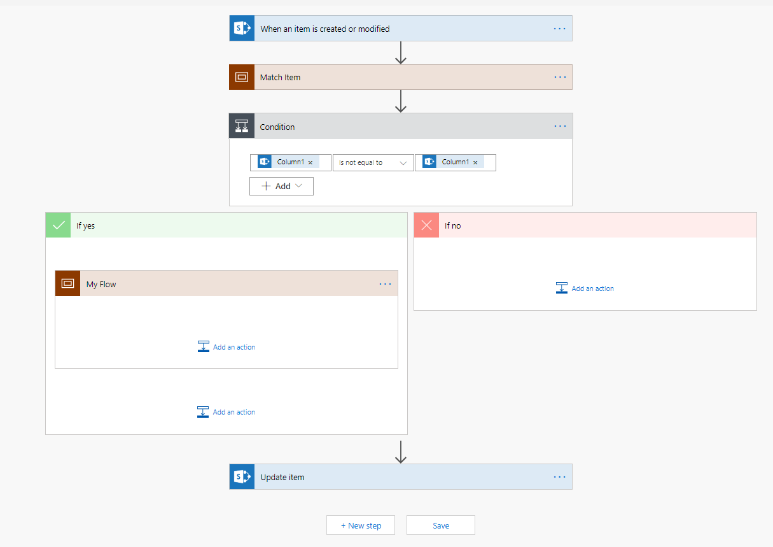Add an action below My Flow in If yes
Viewport: 773px width, 547px height.
226,412
